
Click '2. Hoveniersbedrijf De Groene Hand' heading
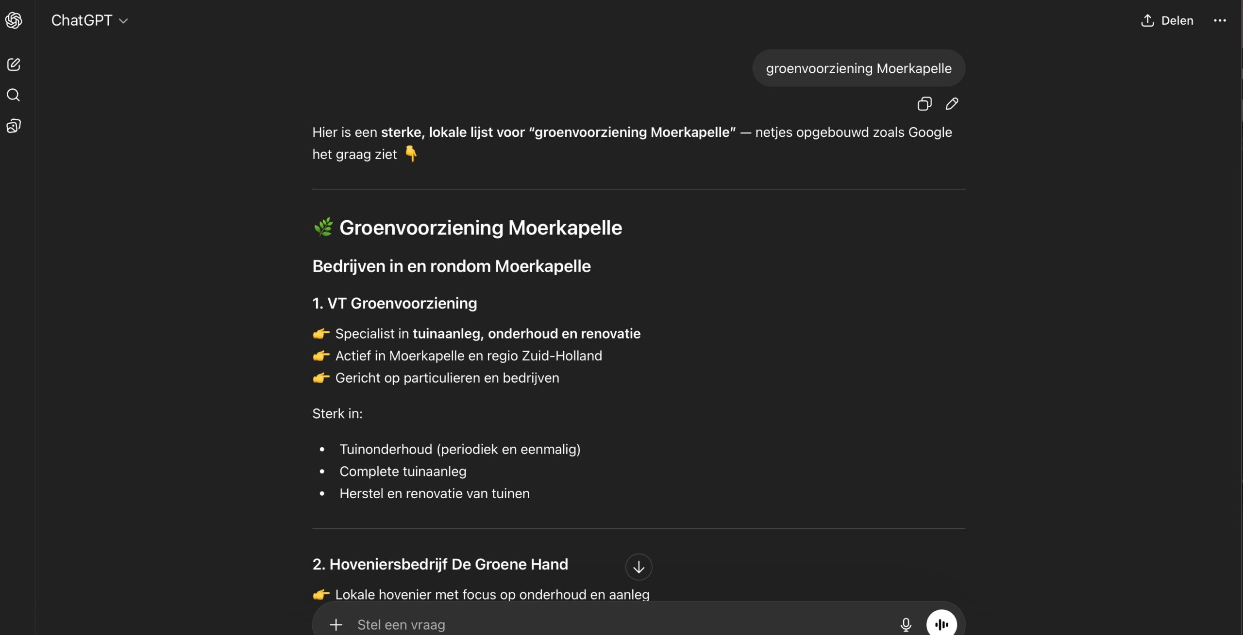pyautogui.click(x=440, y=564)
